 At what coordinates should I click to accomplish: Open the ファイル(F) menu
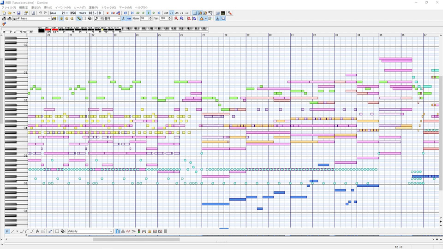click(x=9, y=8)
